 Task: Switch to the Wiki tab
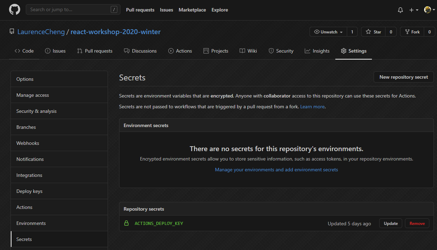248,51
